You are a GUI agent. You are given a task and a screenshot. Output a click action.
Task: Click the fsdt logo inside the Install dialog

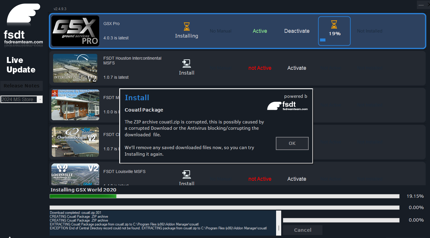click(x=287, y=106)
